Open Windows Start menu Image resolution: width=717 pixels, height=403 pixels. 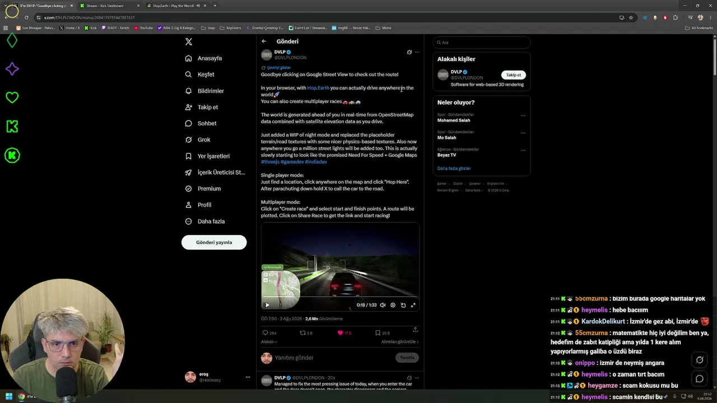click(9, 397)
